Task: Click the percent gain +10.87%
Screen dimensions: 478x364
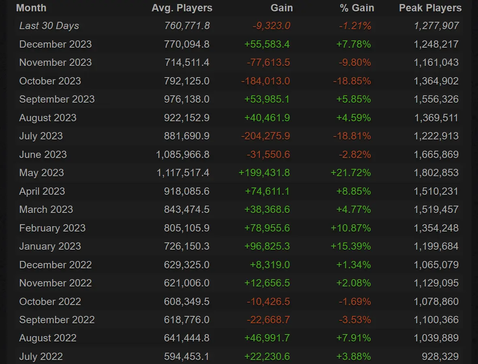Action: click(351, 228)
